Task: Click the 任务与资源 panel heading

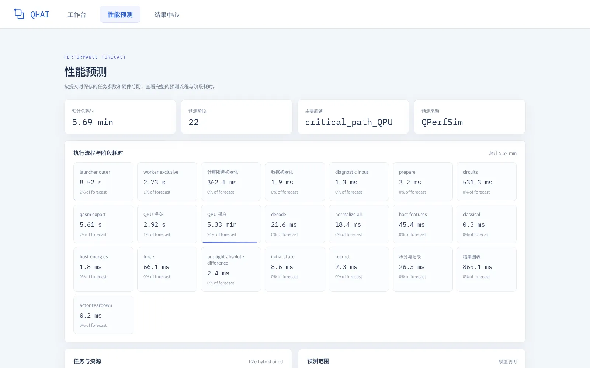Action: pyautogui.click(x=87, y=361)
